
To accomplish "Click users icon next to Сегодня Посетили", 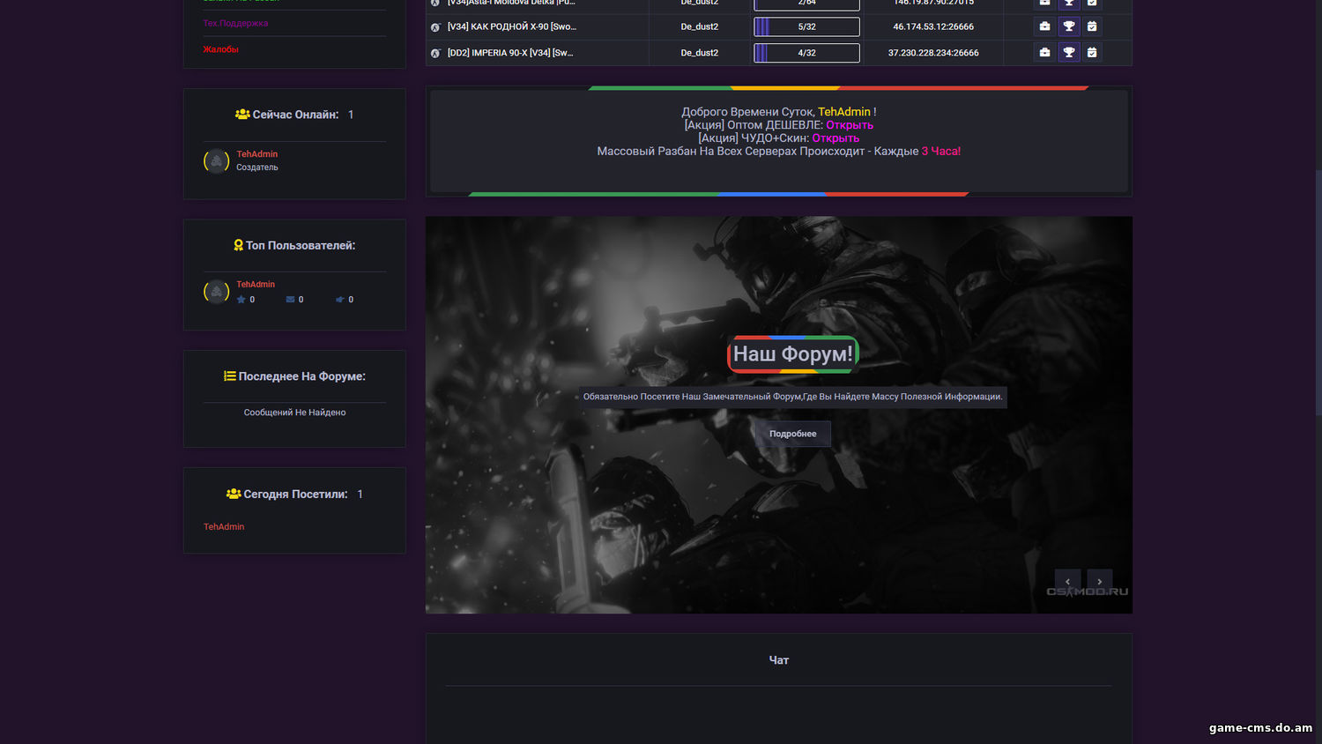I will coord(234,495).
